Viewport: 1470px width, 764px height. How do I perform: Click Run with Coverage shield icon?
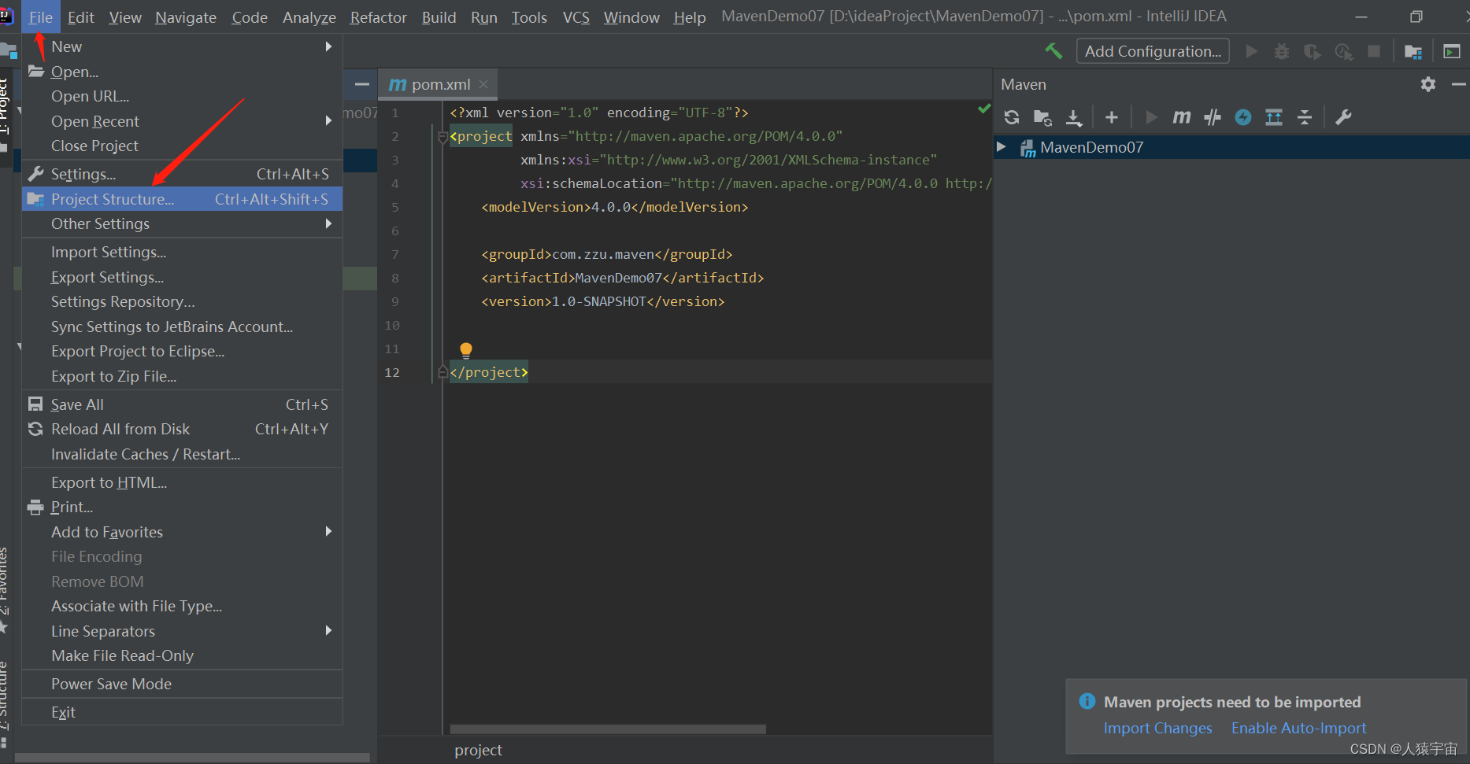click(x=1312, y=51)
